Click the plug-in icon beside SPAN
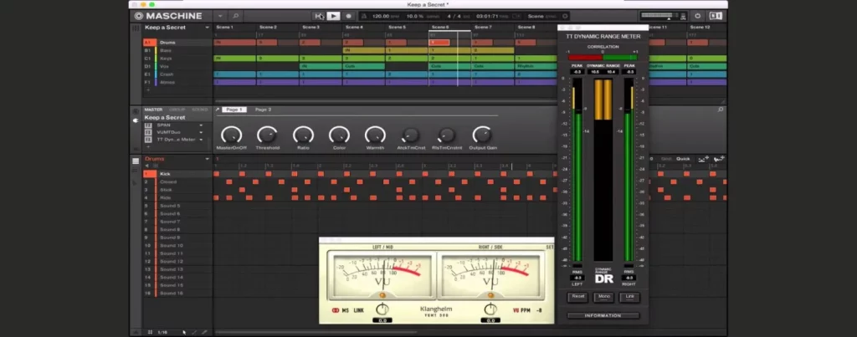This screenshot has width=857, height=337. [x=148, y=125]
